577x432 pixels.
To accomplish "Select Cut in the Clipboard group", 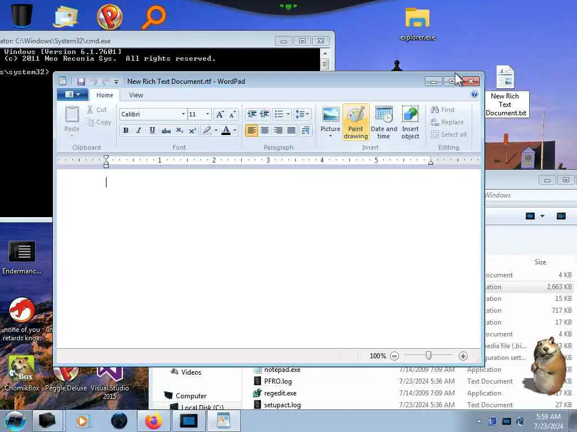I will (97, 110).
